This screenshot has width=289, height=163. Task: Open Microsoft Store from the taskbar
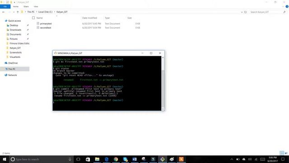click(x=88, y=159)
